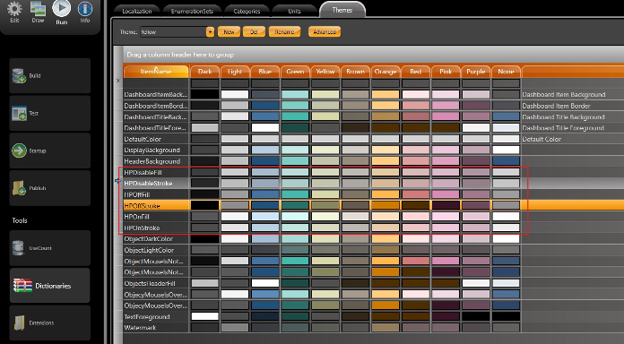This screenshot has height=344, width=624.
Task: Select the HPDisableStroke row name
Action: tap(148, 184)
